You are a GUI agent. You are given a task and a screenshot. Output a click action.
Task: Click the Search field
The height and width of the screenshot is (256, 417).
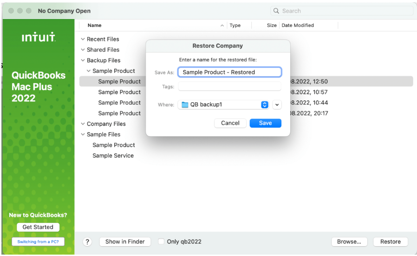[x=342, y=11]
